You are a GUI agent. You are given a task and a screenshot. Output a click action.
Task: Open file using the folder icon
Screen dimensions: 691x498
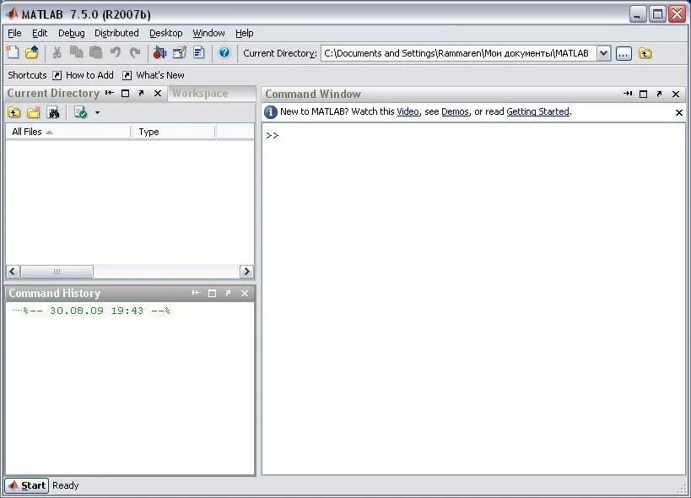(x=32, y=53)
